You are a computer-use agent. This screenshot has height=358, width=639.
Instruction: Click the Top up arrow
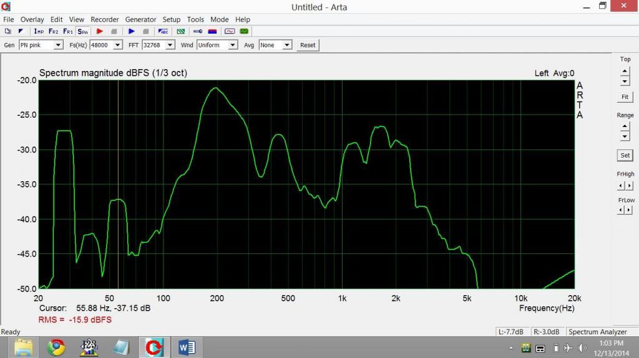coord(625,71)
